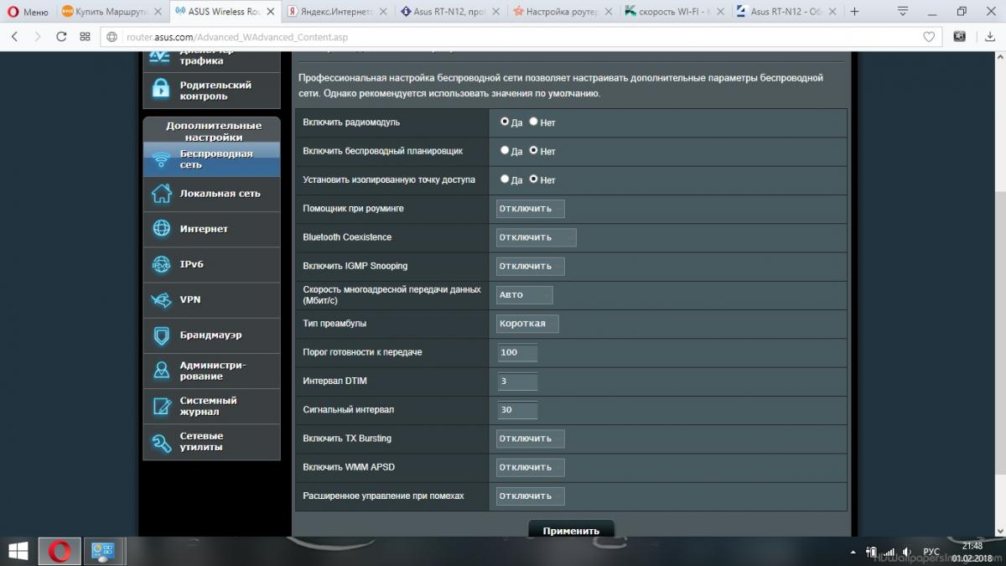
Task: Maximize or restore the Opera window
Action: 962,12
